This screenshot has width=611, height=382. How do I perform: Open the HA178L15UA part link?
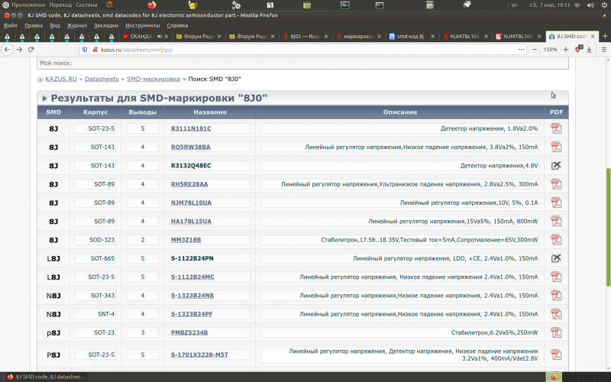coord(191,221)
